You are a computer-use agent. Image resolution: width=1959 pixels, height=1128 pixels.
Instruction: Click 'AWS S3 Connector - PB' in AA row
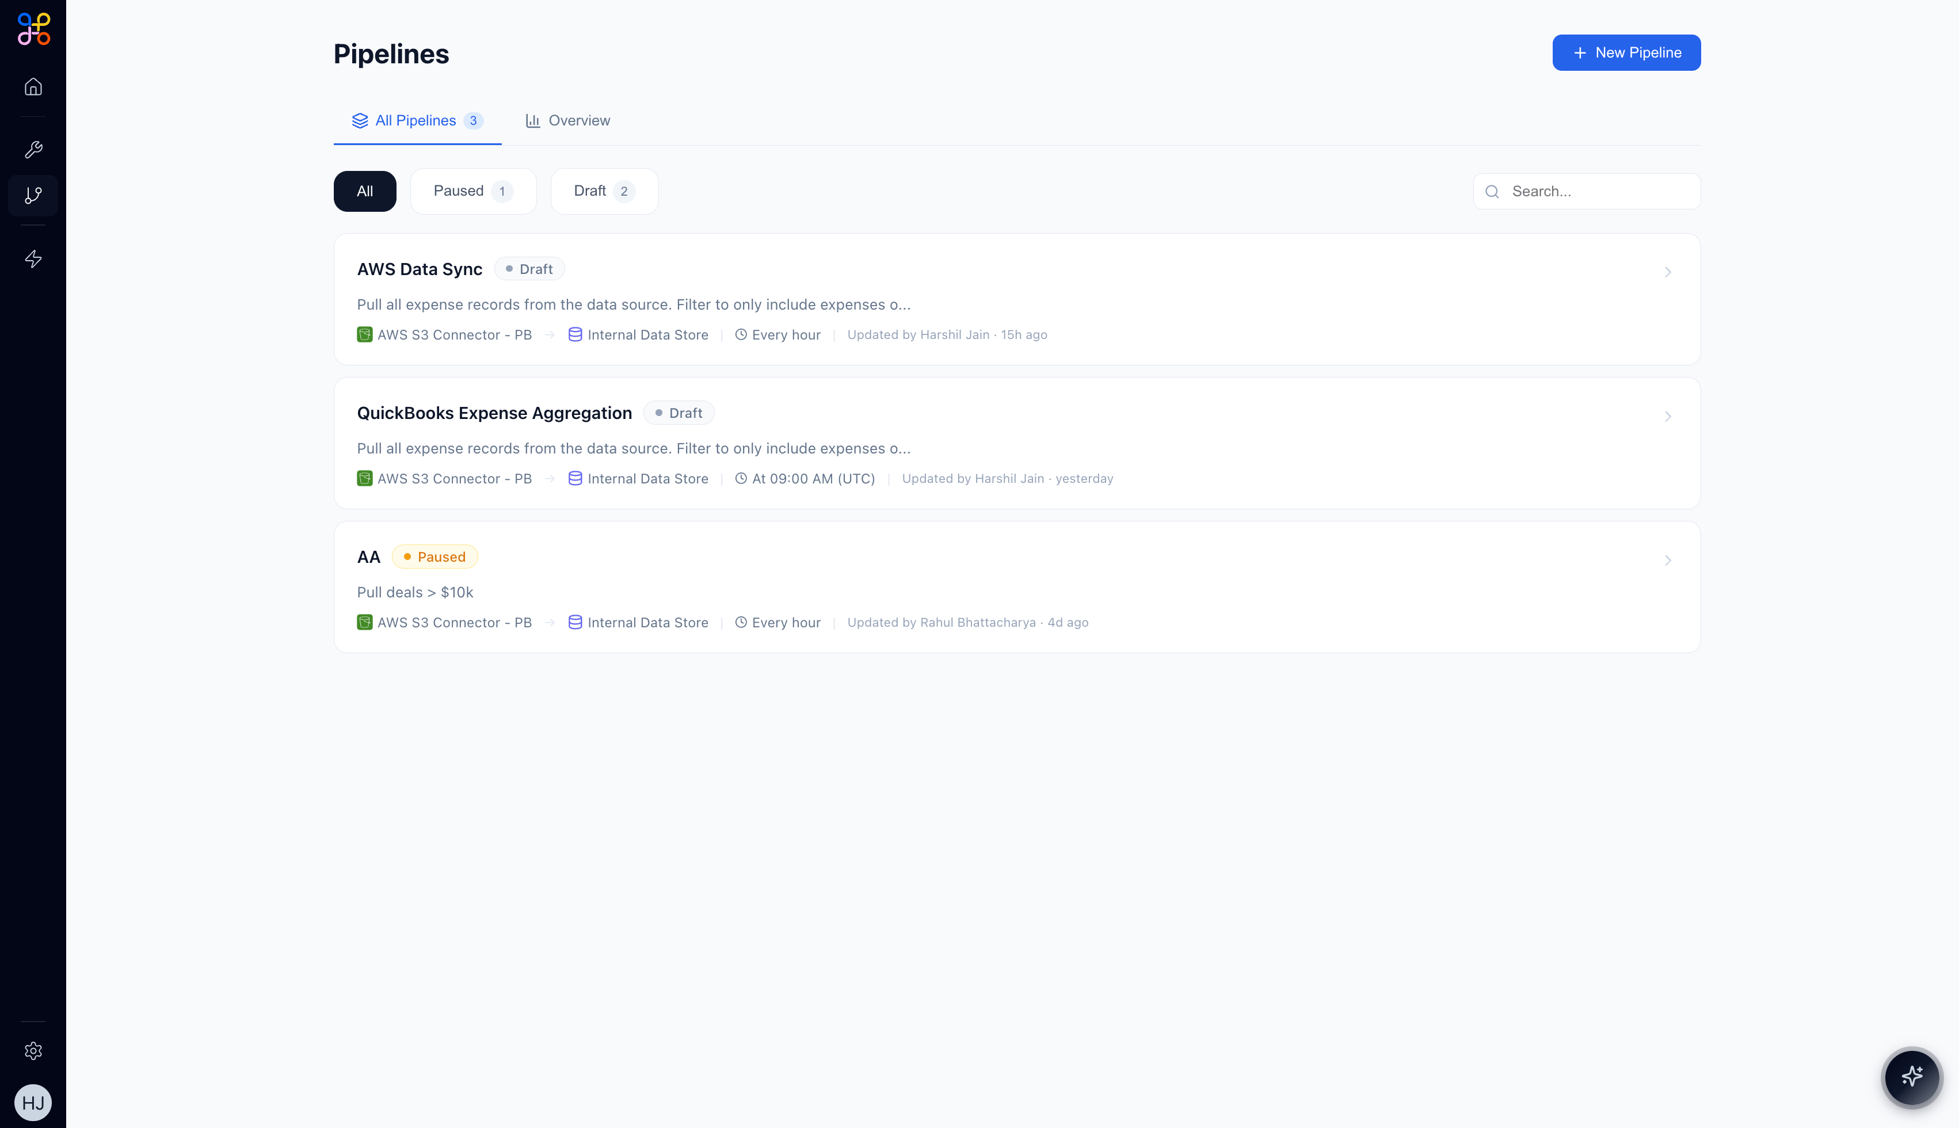pos(454,622)
